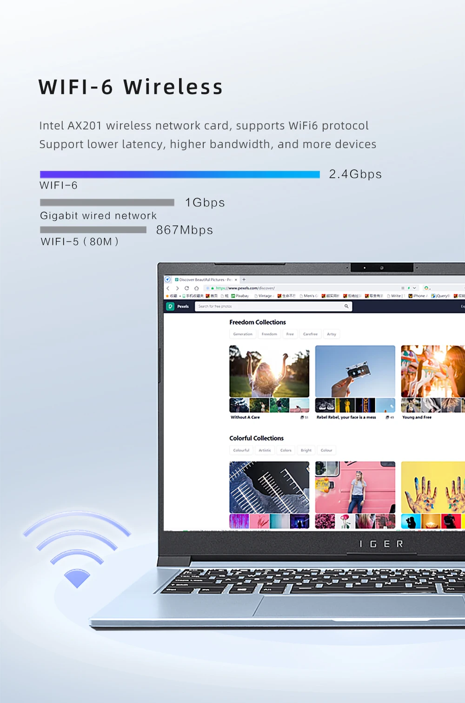Click the 867Mbps speed label
The image size is (465, 703).
point(185,230)
